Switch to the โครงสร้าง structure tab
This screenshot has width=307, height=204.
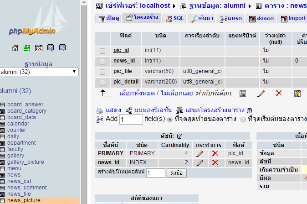142,18
